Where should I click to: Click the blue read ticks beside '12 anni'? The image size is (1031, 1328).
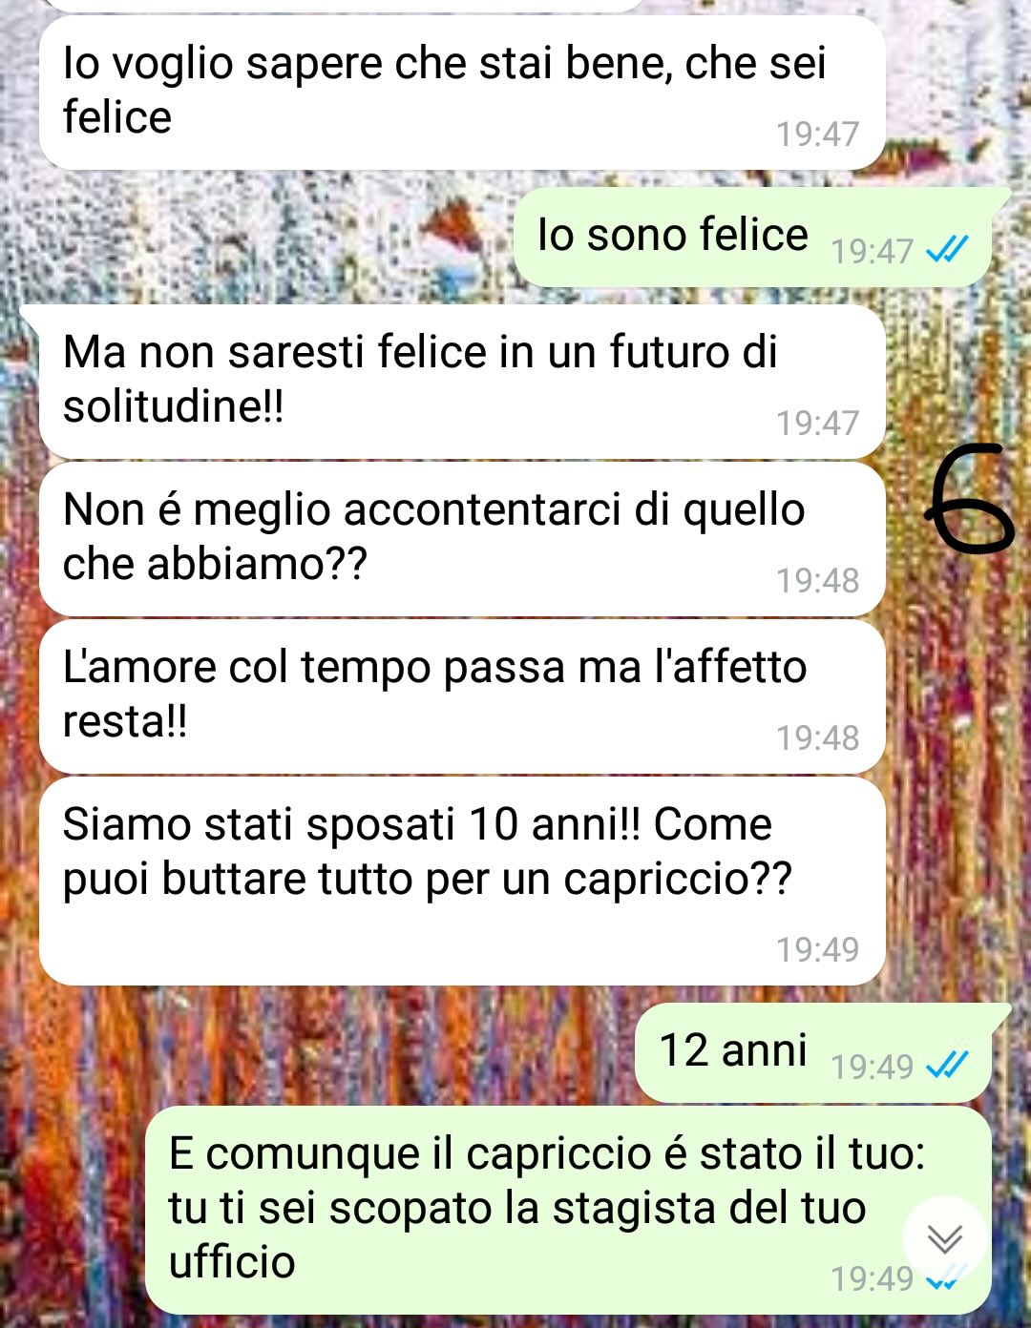coord(947,1065)
